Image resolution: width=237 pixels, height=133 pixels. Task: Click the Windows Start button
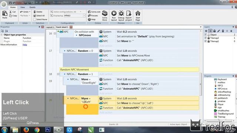coord(4,130)
